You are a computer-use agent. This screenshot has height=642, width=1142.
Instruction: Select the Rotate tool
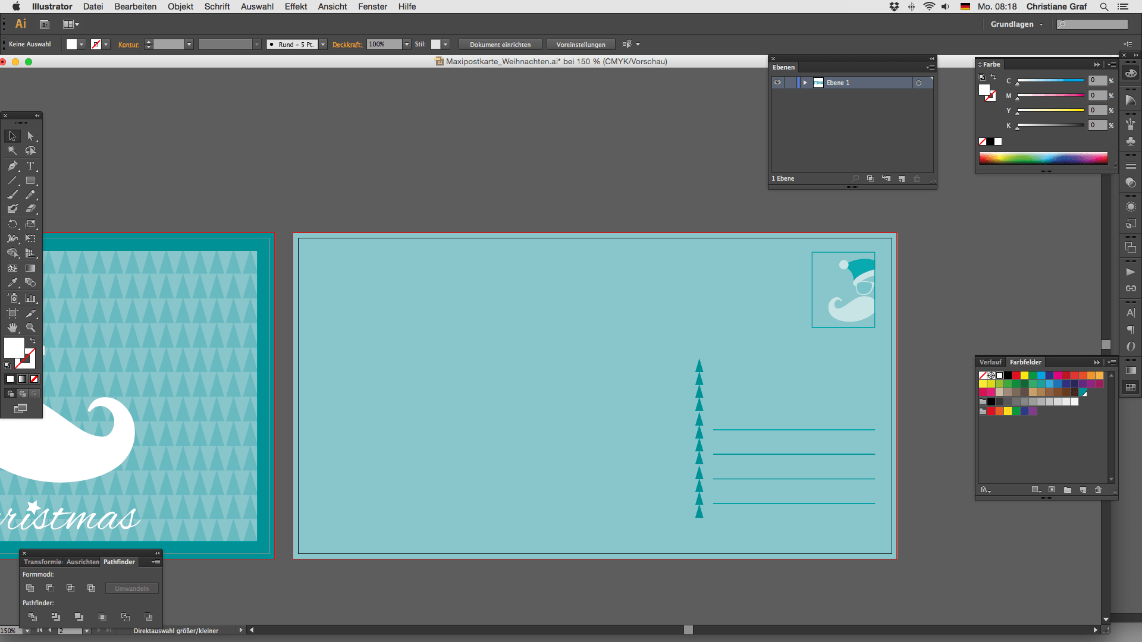coord(12,225)
